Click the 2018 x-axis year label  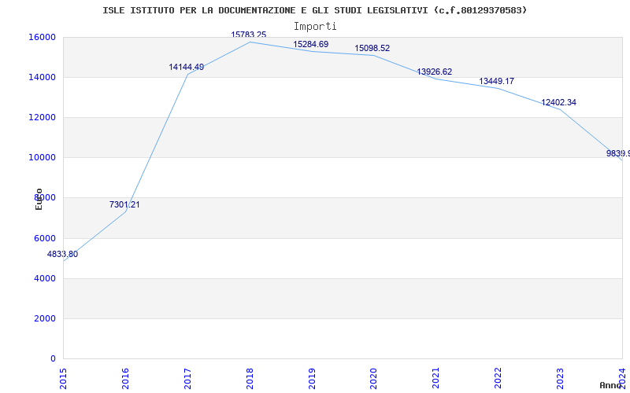250,378
